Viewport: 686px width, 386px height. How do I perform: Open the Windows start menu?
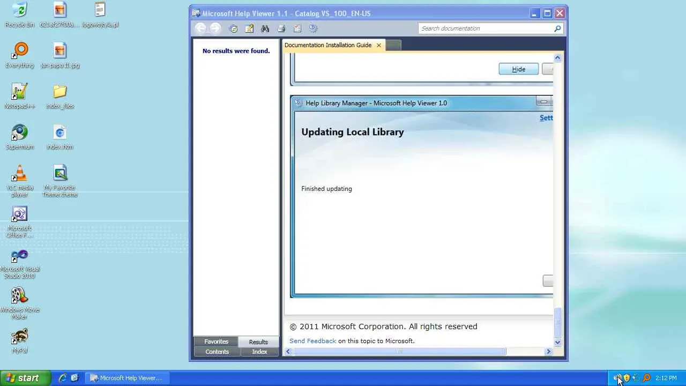[x=26, y=378]
